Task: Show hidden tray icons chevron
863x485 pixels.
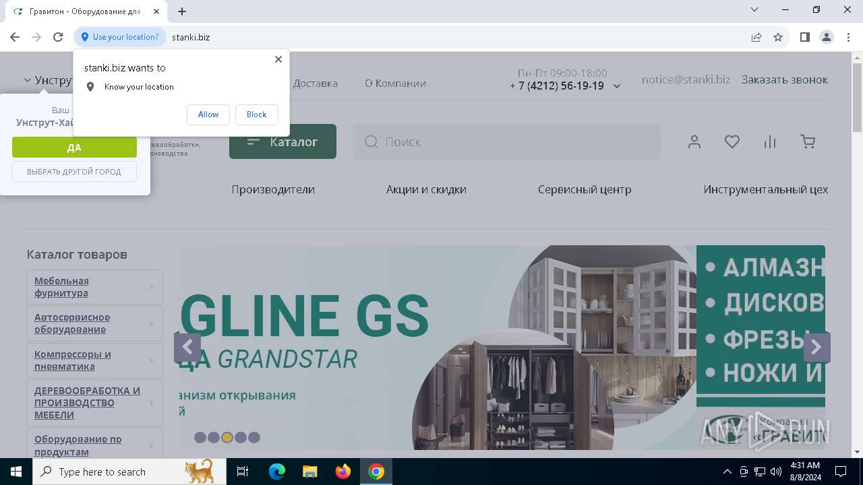Action: coord(727,472)
